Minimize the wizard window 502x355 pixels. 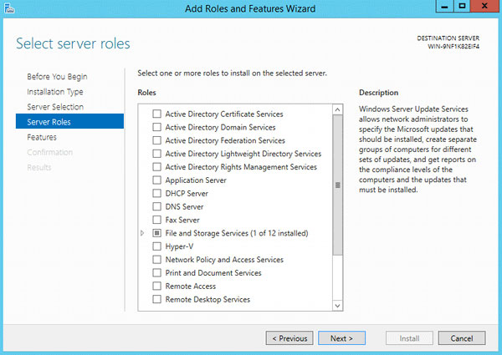444,6
